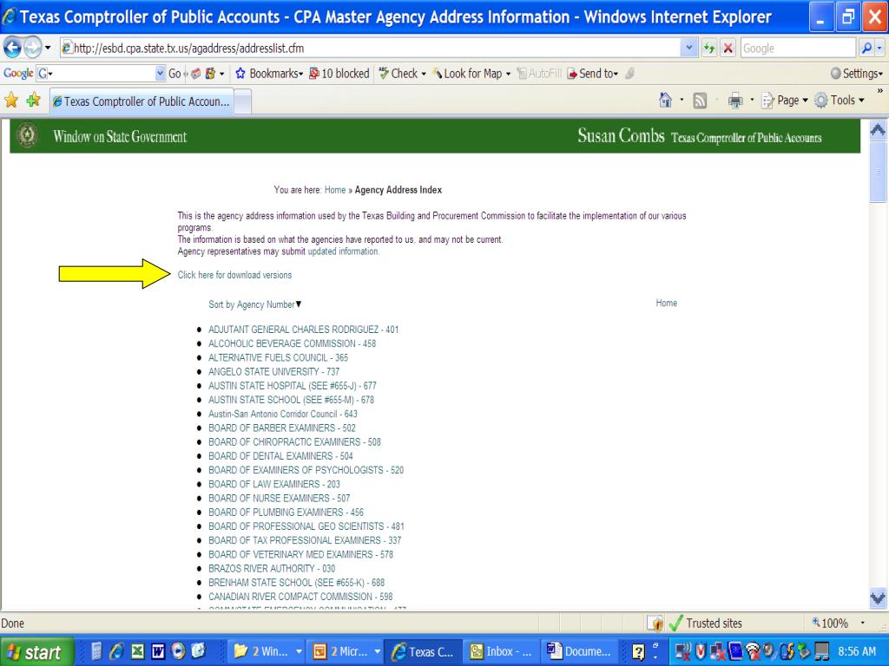The image size is (889, 666).
Task: Open BOARD OF DENTAL EXAMINERS - 504 entry
Action: [x=280, y=456]
